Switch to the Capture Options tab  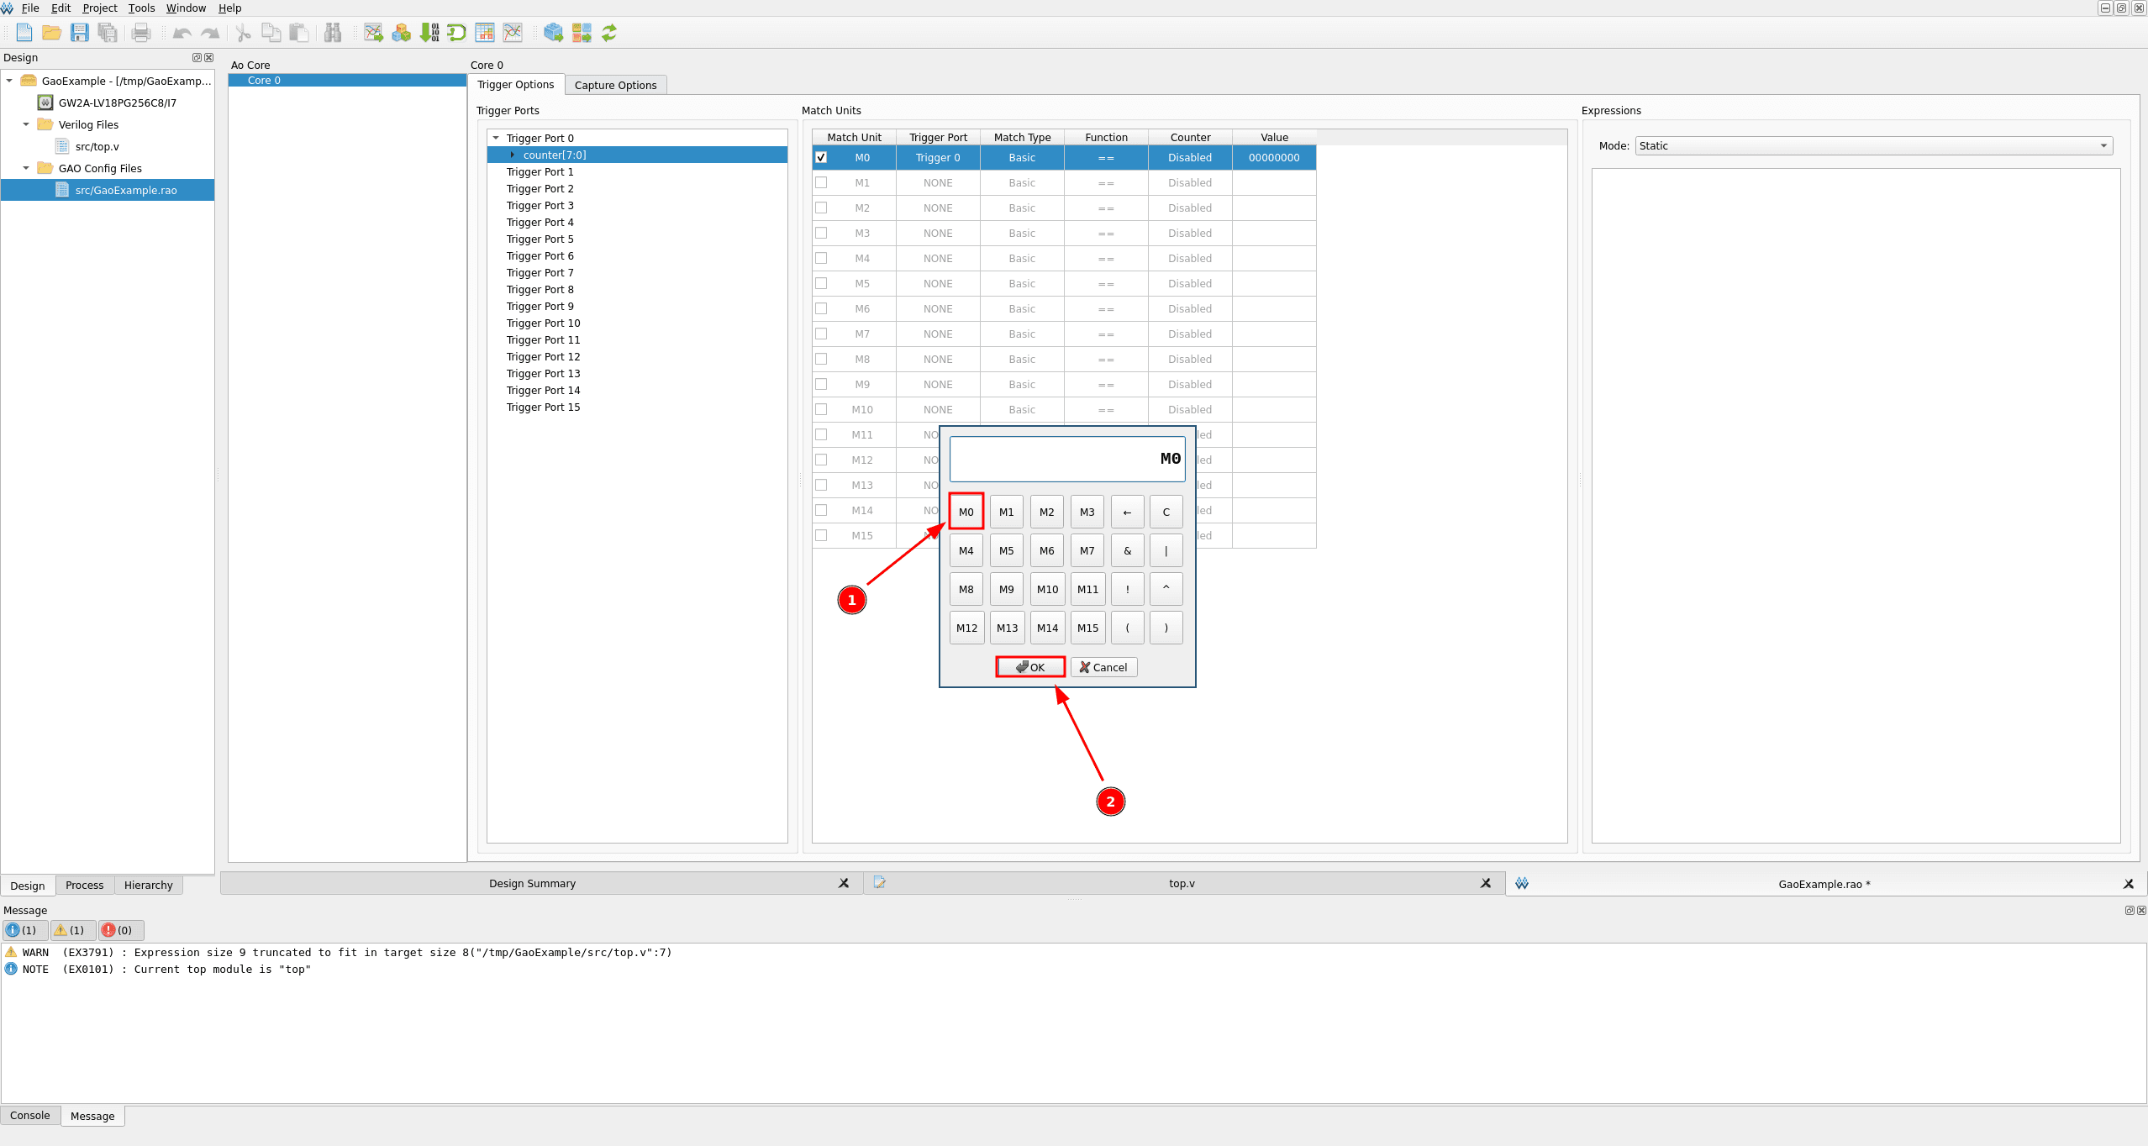pos(615,85)
